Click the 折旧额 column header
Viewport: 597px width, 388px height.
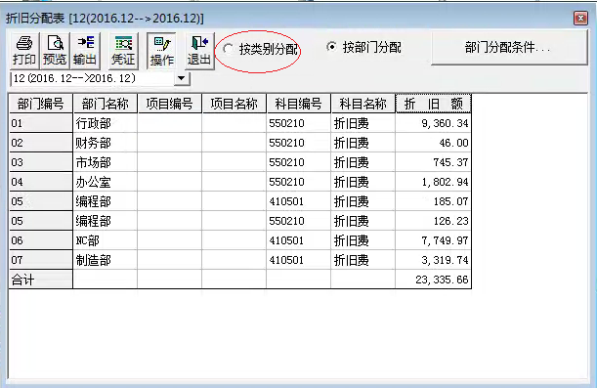(434, 104)
